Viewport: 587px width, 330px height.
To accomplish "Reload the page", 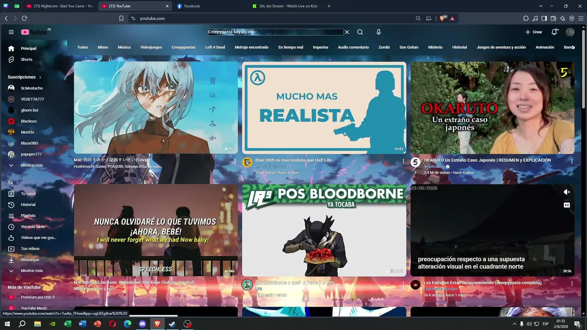I will (x=24, y=18).
